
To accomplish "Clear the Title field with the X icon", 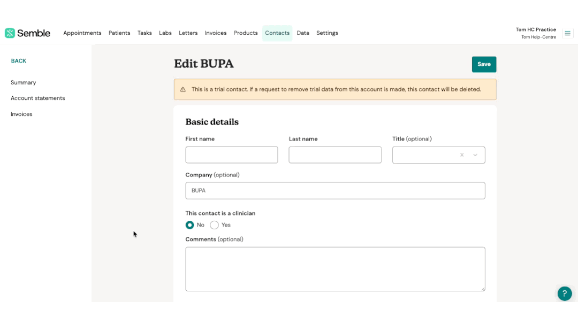I will click(x=462, y=155).
